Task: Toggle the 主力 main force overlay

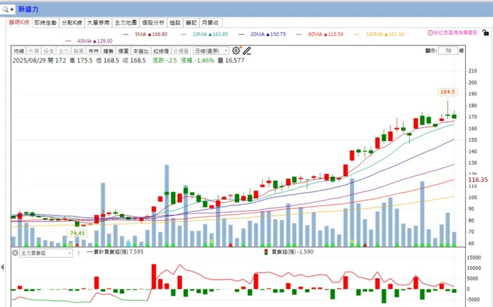Action: pyautogui.click(x=63, y=51)
